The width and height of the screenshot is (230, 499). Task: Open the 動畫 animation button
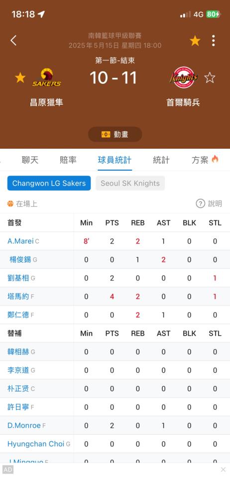[x=115, y=134]
